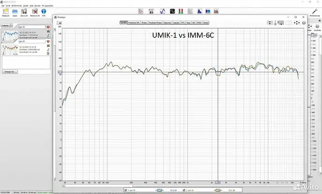Viewport: 322px width, 194px height.
Task: Edit second measurement with pencil icon
Action: (48, 49)
